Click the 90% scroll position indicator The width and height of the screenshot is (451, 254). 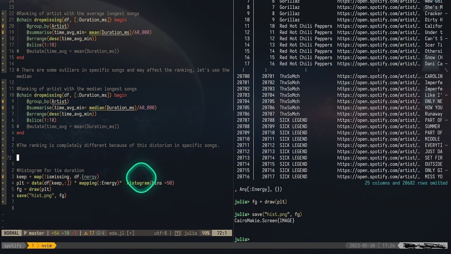[205, 233]
